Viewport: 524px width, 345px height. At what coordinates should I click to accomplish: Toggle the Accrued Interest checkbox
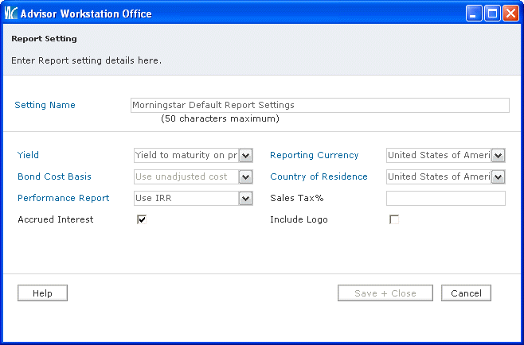(x=142, y=220)
